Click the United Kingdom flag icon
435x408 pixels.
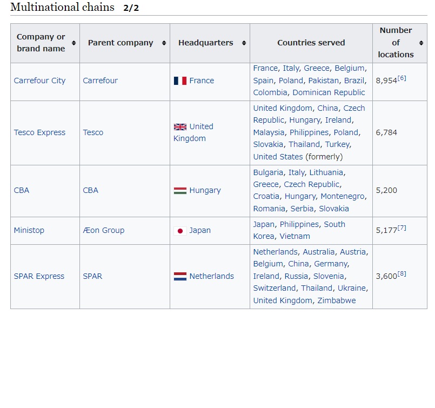coord(180,126)
